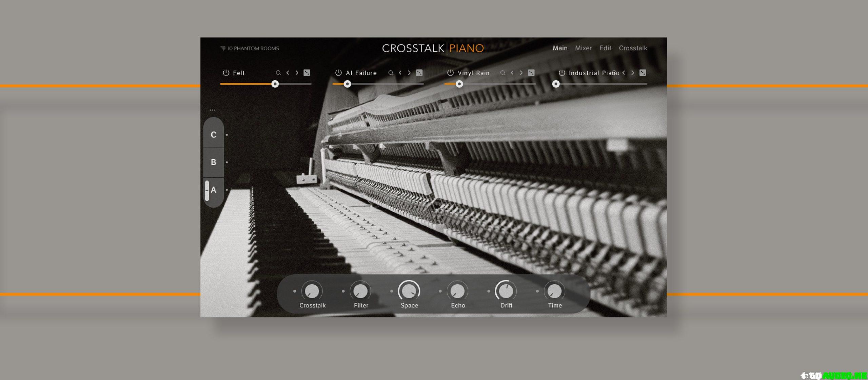Toggle the dot left of Echo knob

[x=440, y=291]
